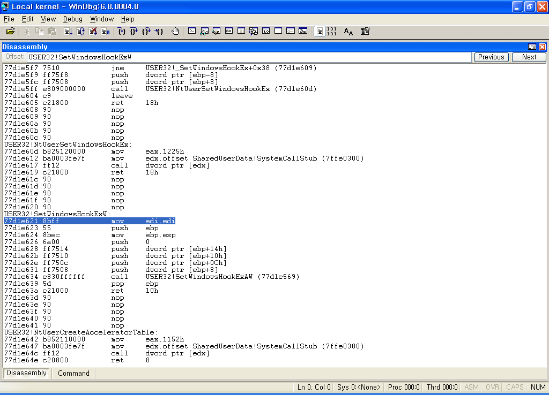
Task: Click the hand breakpoint icon
Action: (175, 32)
